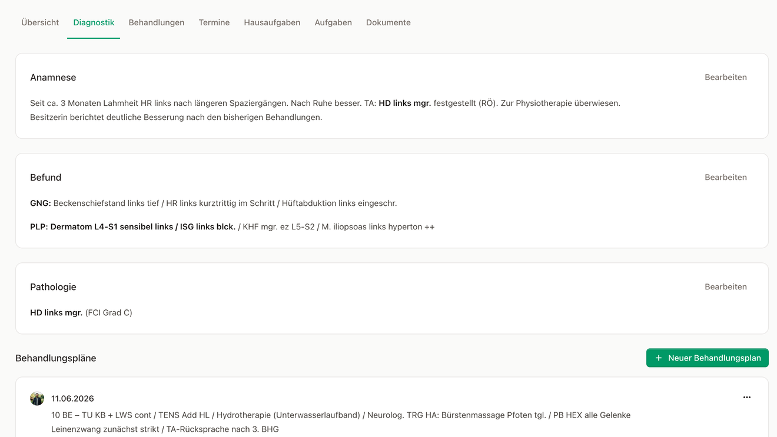Click Bearbeiten in the Pathologie card

tap(726, 286)
